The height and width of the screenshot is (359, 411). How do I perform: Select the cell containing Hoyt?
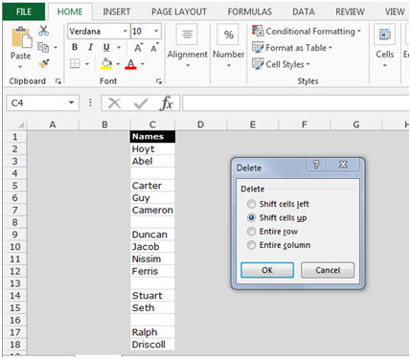pos(152,148)
